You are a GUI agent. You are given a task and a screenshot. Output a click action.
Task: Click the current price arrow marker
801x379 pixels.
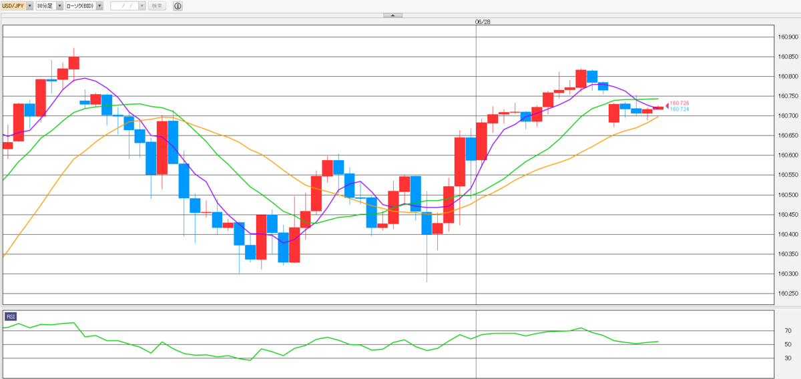pos(666,106)
